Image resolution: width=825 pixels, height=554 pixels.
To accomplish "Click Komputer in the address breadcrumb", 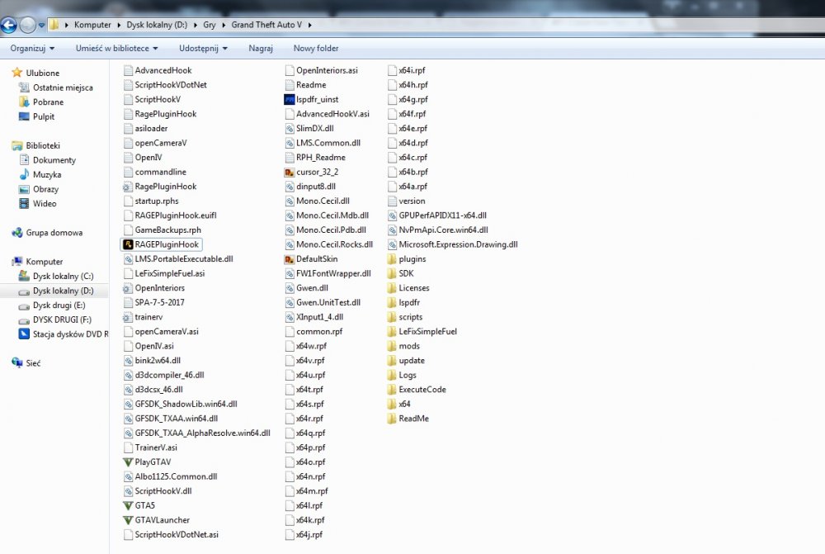I will (92, 25).
